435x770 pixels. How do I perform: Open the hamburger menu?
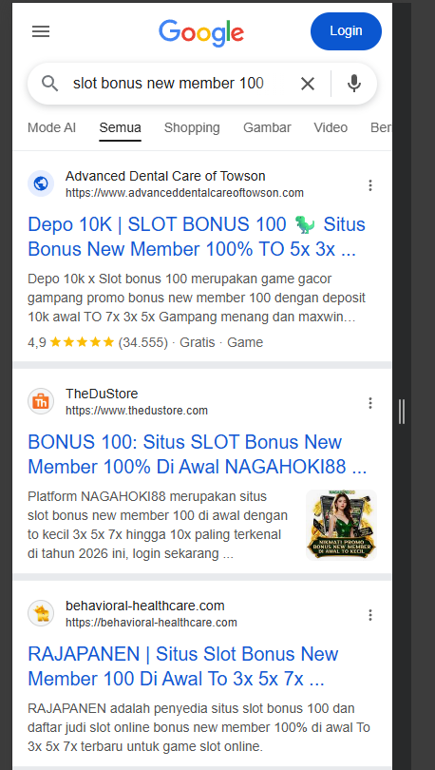(x=41, y=31)
